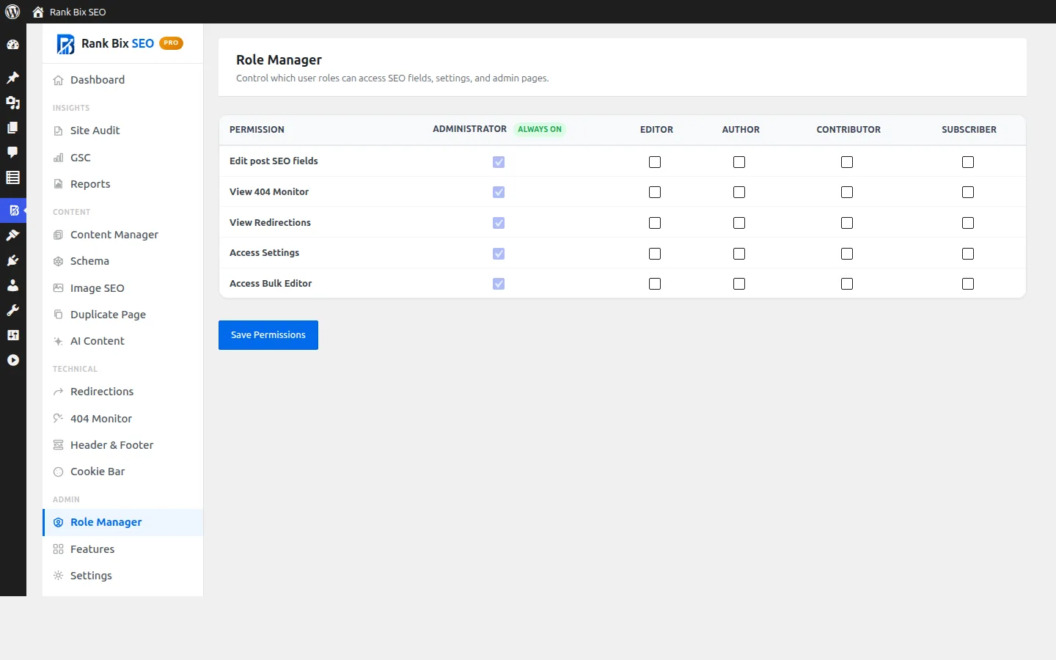Viewport: 1056px width, 660px height.
Task: Click the ALWAYS ON badge
Action: pyautogui.click(x=540, y=129)
